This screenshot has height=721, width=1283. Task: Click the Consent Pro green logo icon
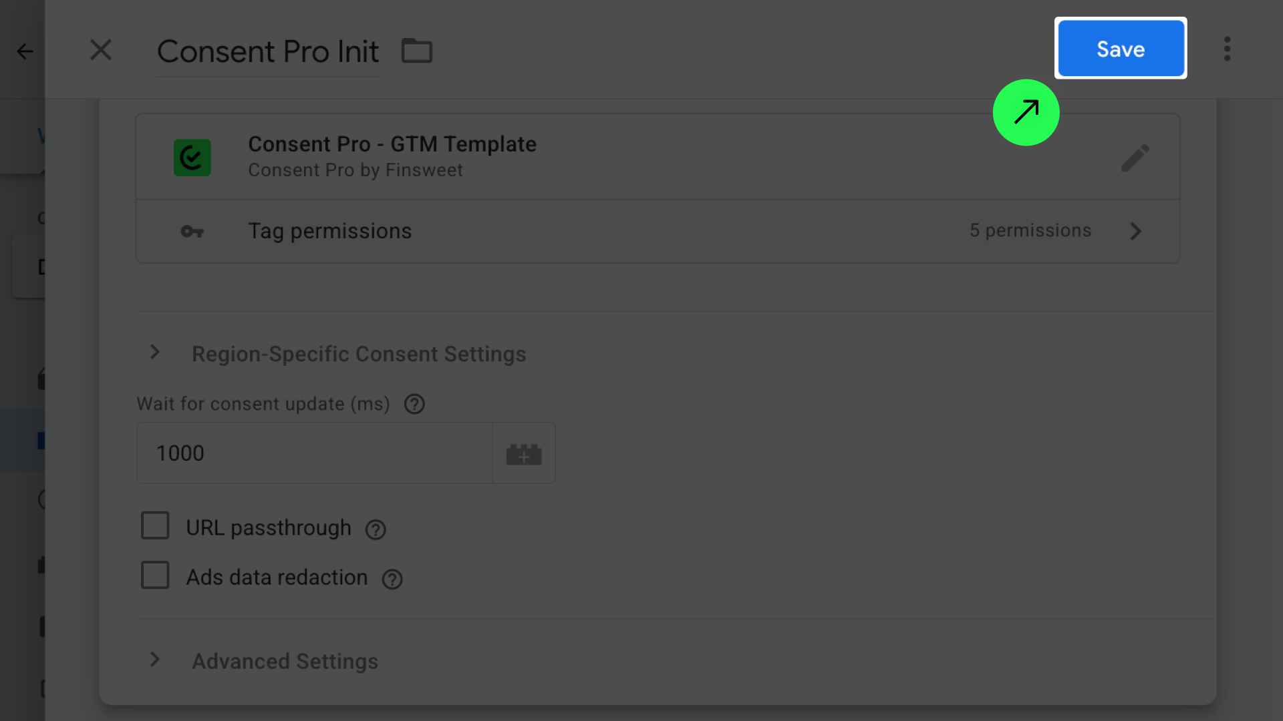point(192,158)
